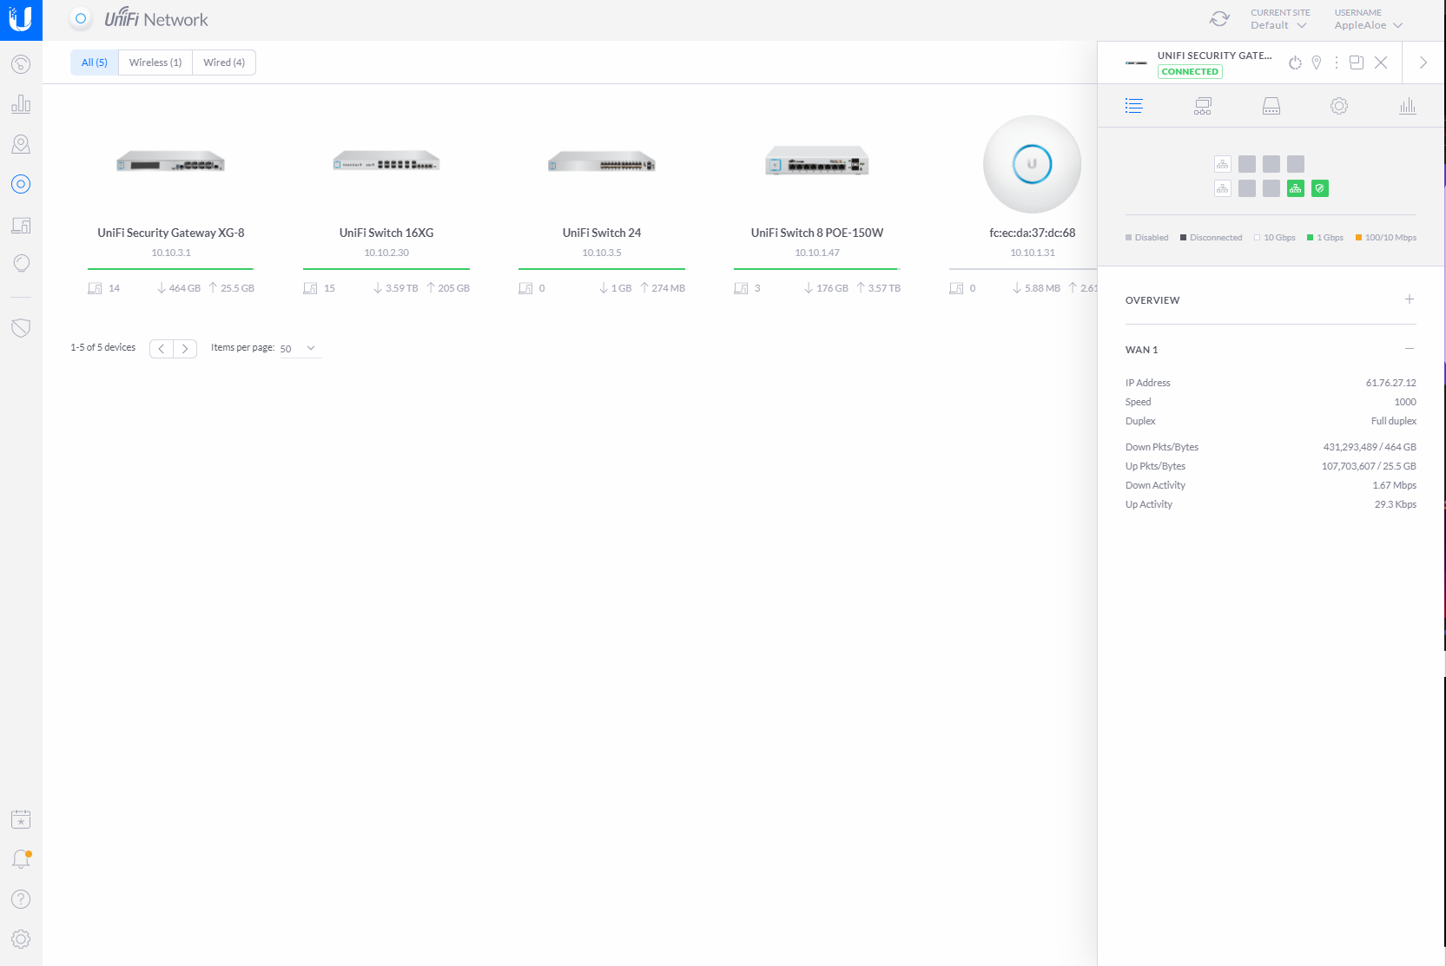Screen dimensions: 1446x966
Task: Click the client count icon showing 15
Action: click(x=310, y=288)
